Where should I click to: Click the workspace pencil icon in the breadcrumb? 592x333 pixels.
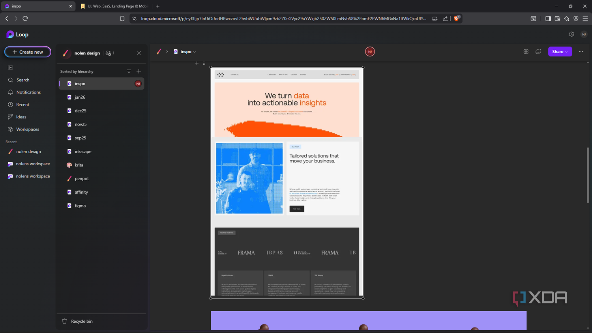tap(159, 52)
